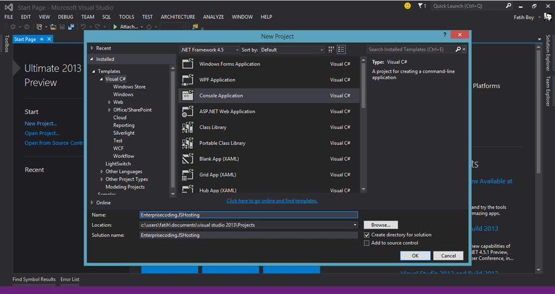Click the New Project dialog help question mark

[x=445, y=35]
